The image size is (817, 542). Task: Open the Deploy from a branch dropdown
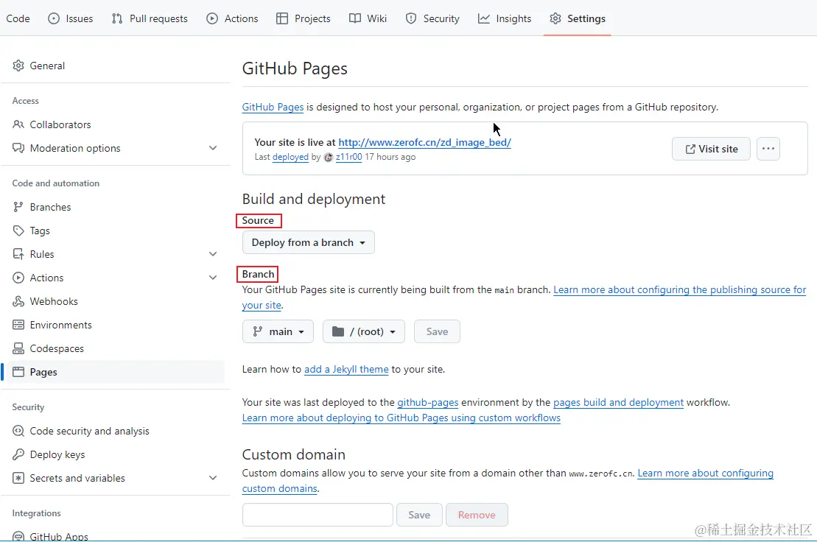[309, 242]
